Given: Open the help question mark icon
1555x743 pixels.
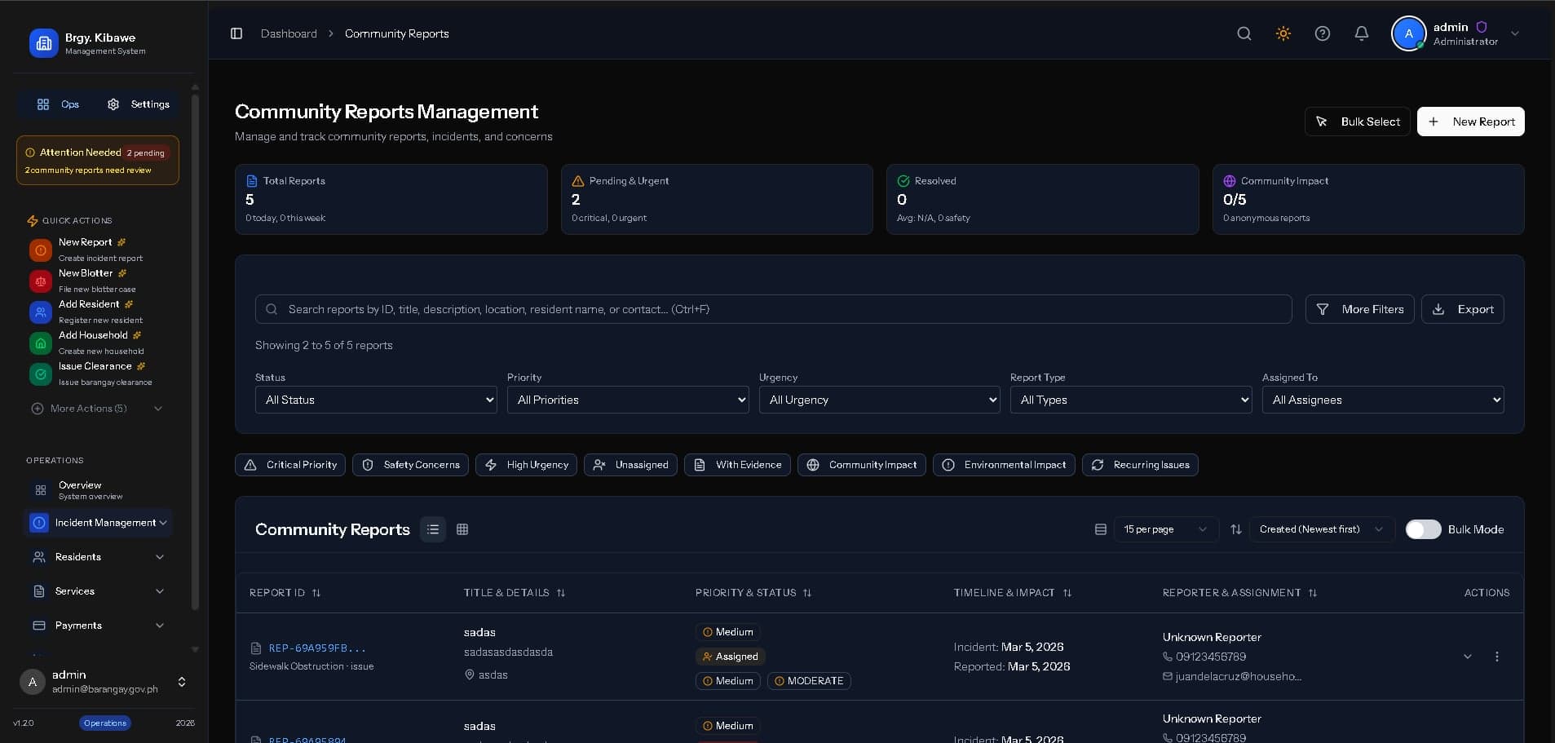Looking at the screenshot, I should 1322,33.
